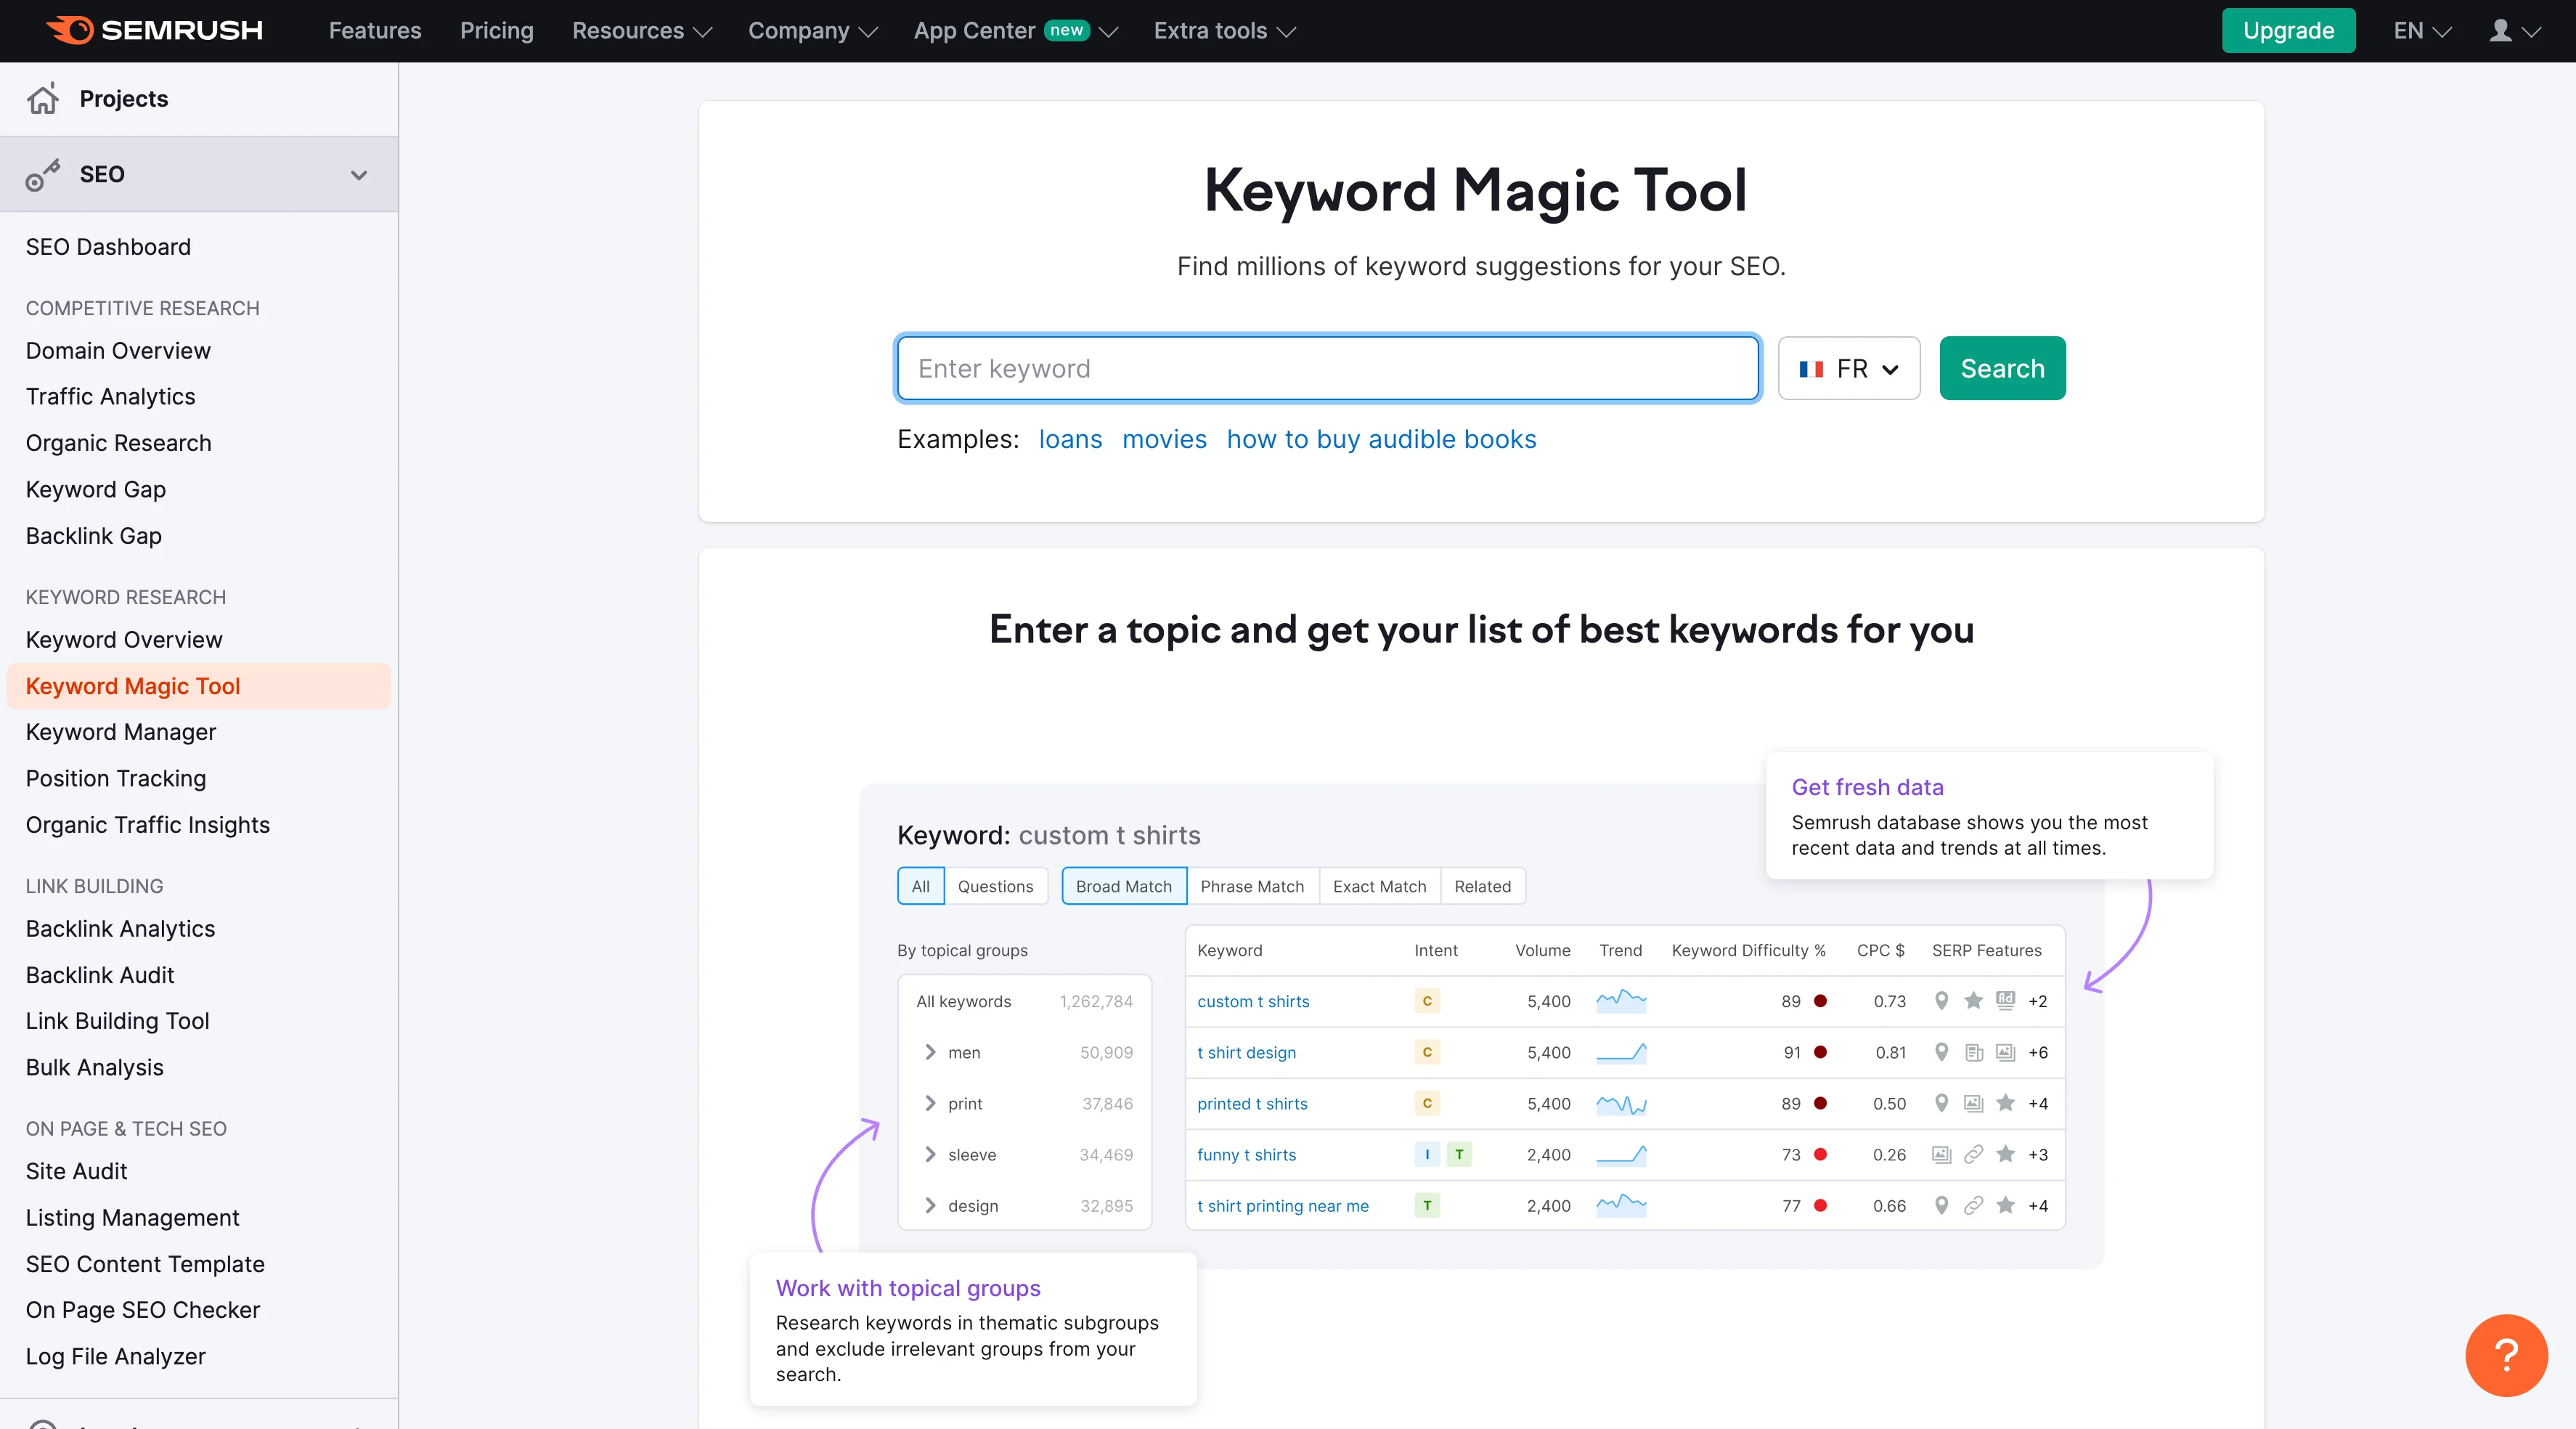Click the loans example link
Screen dimensions: 2576x1429
(x=1070, y=439)
